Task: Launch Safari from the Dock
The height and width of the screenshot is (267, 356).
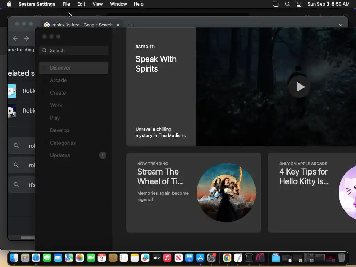Action: pyautogui.click(x=36, y=258)
